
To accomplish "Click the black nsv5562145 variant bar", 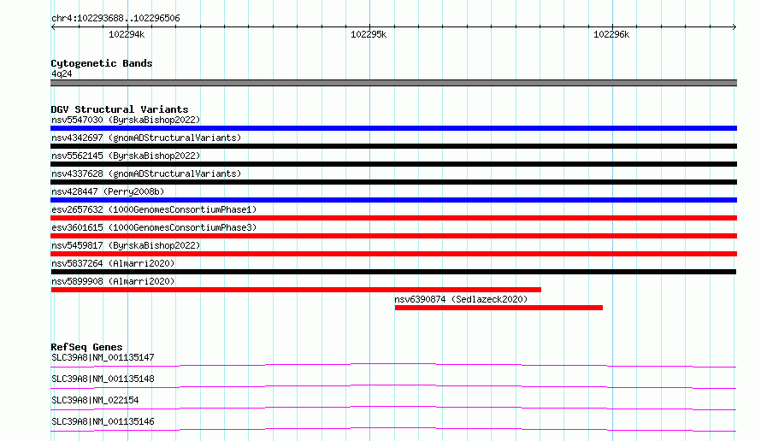I will pos(393,164).
